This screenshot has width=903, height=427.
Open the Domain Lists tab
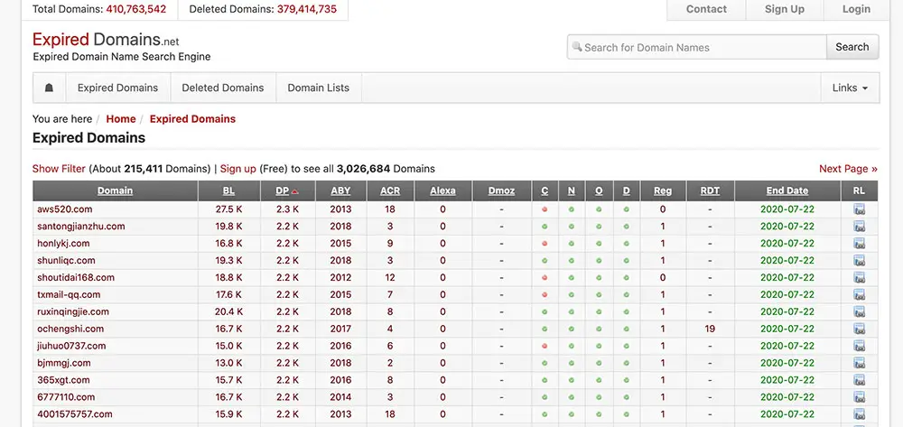[x=319, y=88]
